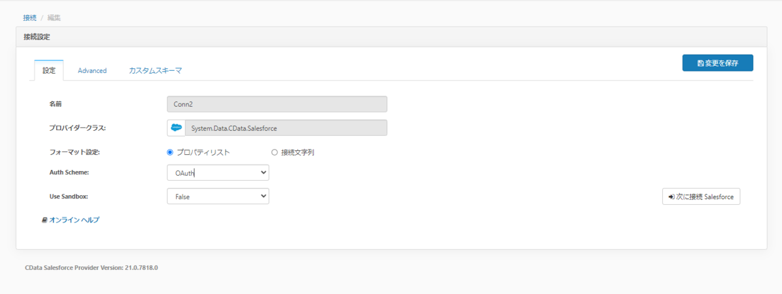The image size is (782, 294).
Task: Click the 名前 label
Action: tap(56, 104)
